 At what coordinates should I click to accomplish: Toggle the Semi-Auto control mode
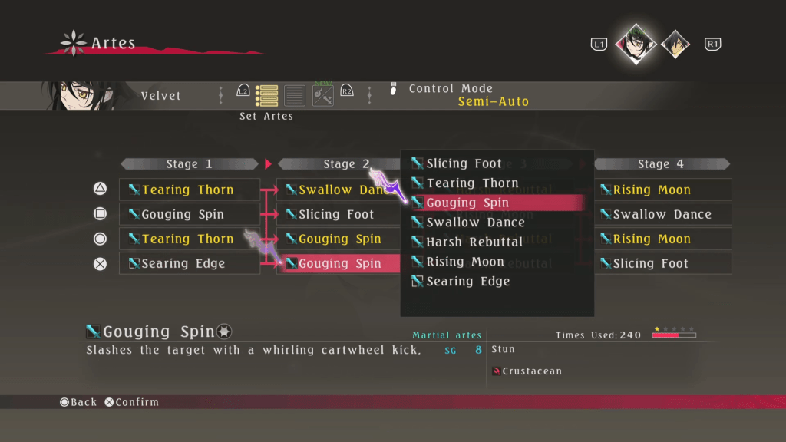(x=493, y=101)
